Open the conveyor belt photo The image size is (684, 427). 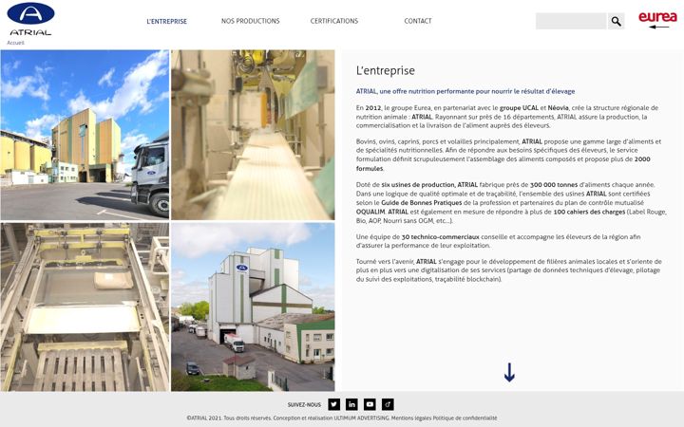(253, 135)
